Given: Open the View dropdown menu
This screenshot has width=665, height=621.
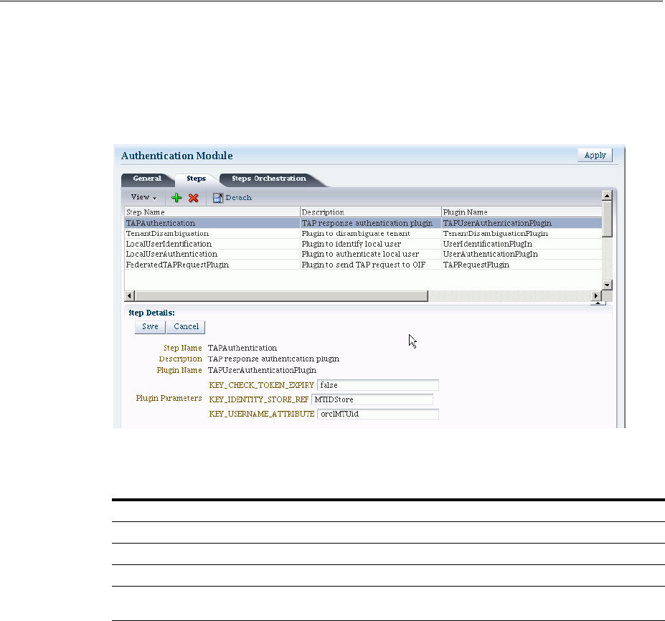Looking at the screenshot, I should tap(143, 197).
